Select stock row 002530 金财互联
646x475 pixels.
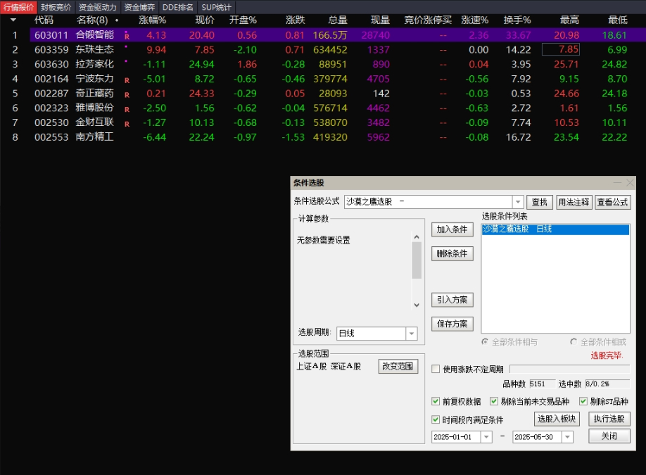click(x=323, y=122)
